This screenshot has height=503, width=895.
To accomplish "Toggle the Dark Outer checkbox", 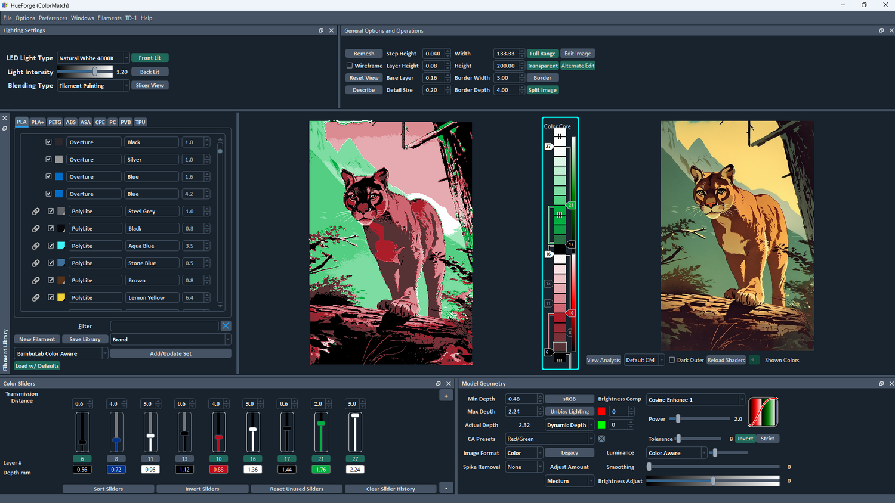I will [671, 359].
